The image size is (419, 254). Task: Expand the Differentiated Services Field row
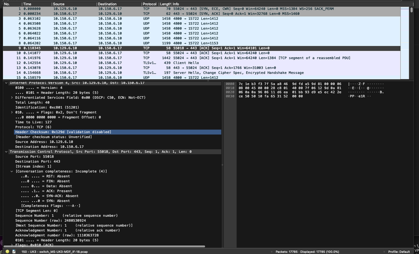click(12, 97)
